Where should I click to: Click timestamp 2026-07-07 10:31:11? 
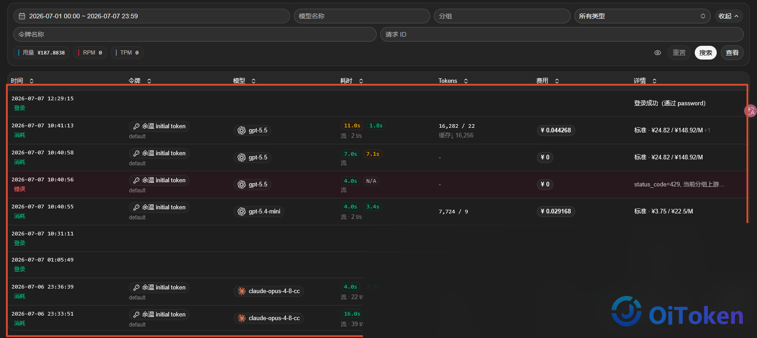click(43, 234)
